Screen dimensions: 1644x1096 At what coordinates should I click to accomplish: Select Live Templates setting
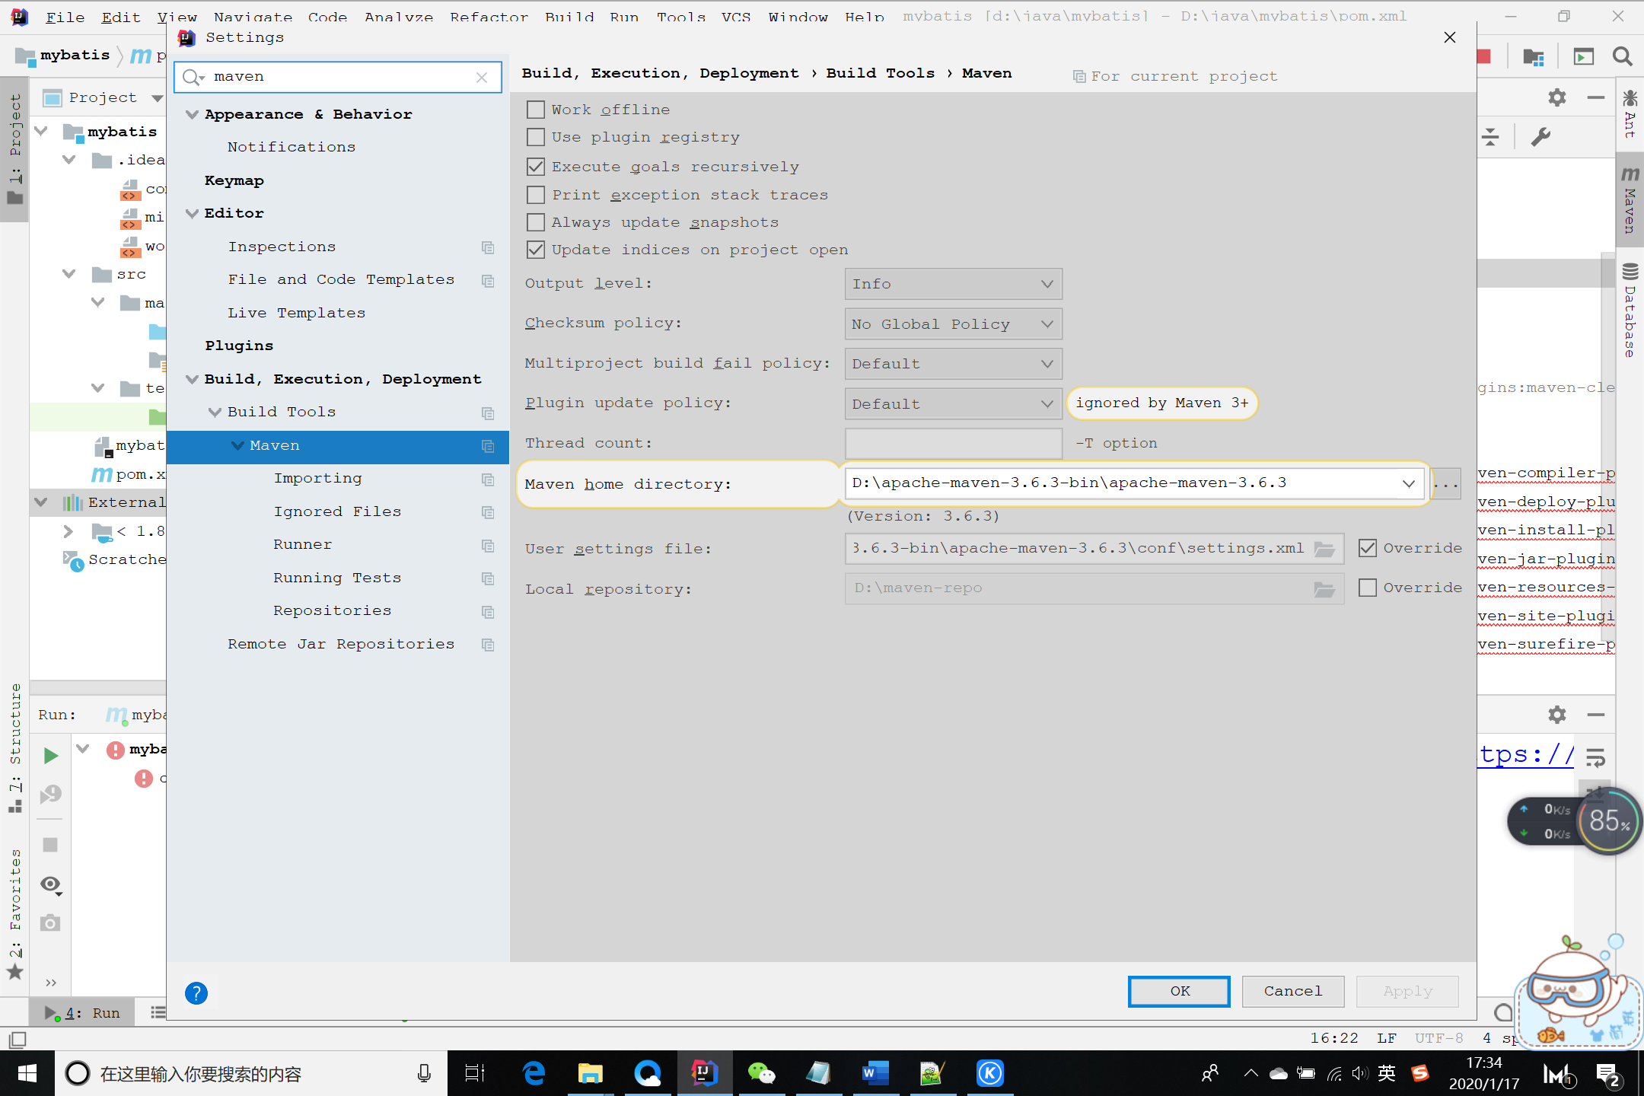297,313
